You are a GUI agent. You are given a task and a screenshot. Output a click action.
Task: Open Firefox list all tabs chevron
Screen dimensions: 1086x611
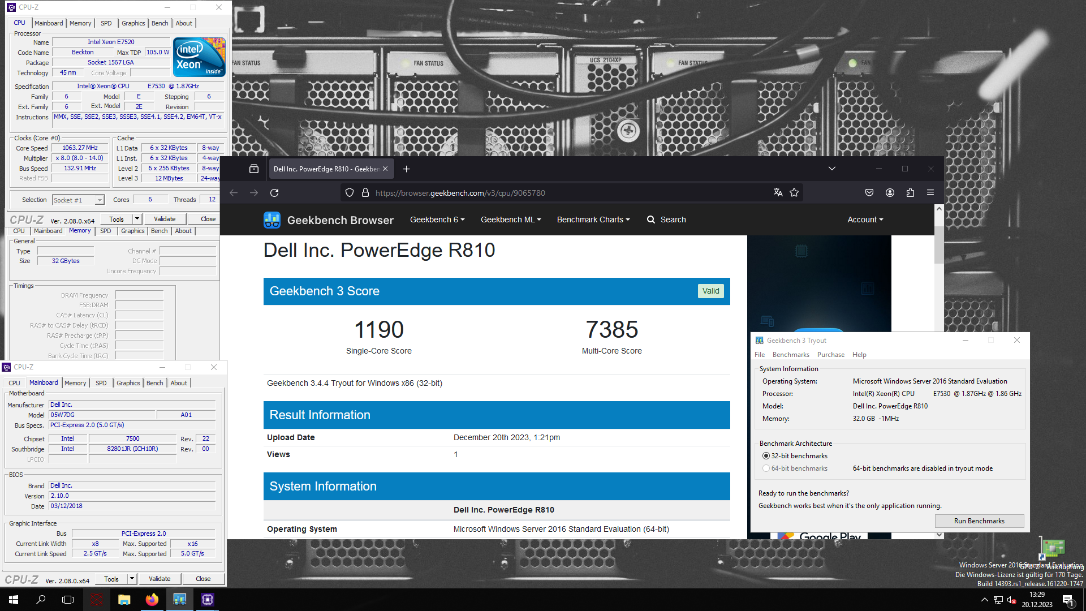[x=831, y=169]
